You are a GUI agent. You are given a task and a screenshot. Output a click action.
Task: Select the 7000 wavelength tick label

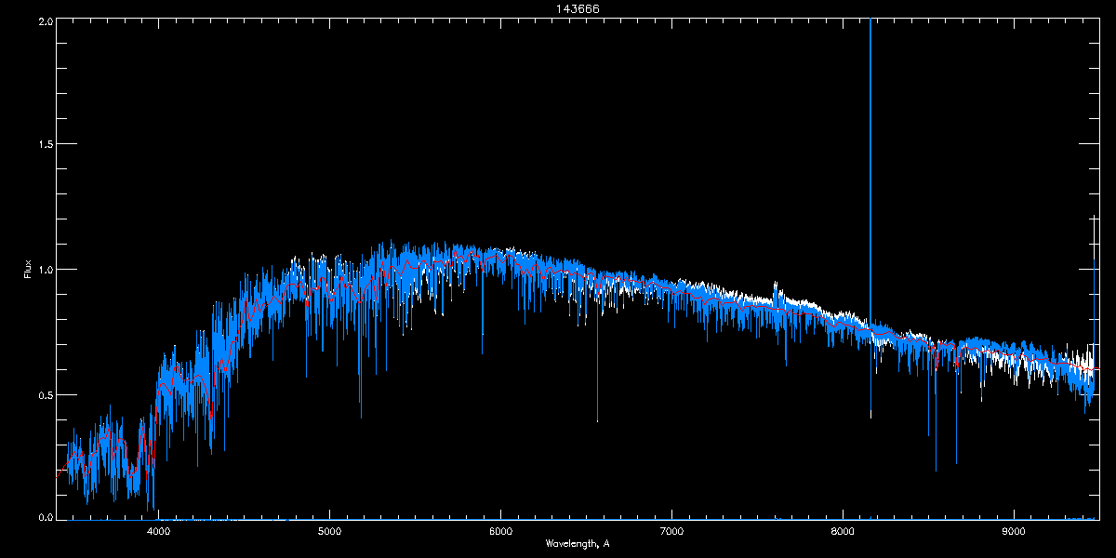coord(671,532)
